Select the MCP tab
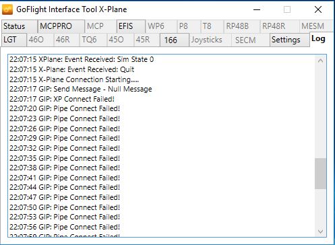Screen dimensions: 335x245 point(100,26)
